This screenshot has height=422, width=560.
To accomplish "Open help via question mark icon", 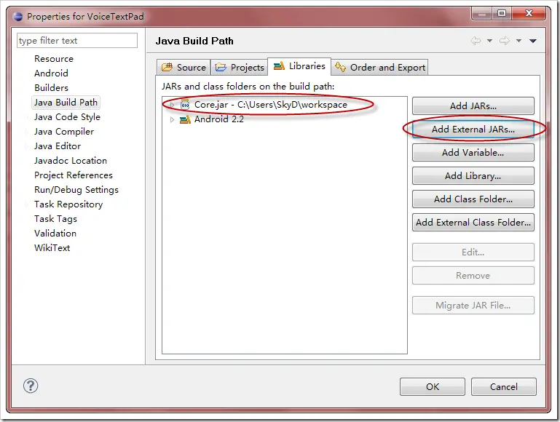I will click(31, 386).
